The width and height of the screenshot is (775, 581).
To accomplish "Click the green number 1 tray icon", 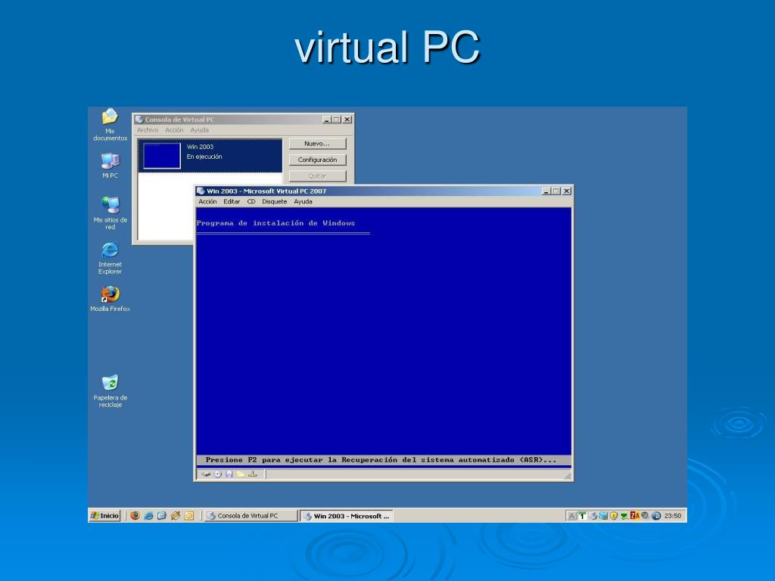I will [x=582, y=516].
